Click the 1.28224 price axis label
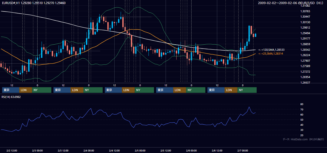The height and width of the screenshot is (153, 327). pyautogui.click(x=305, y=55)
